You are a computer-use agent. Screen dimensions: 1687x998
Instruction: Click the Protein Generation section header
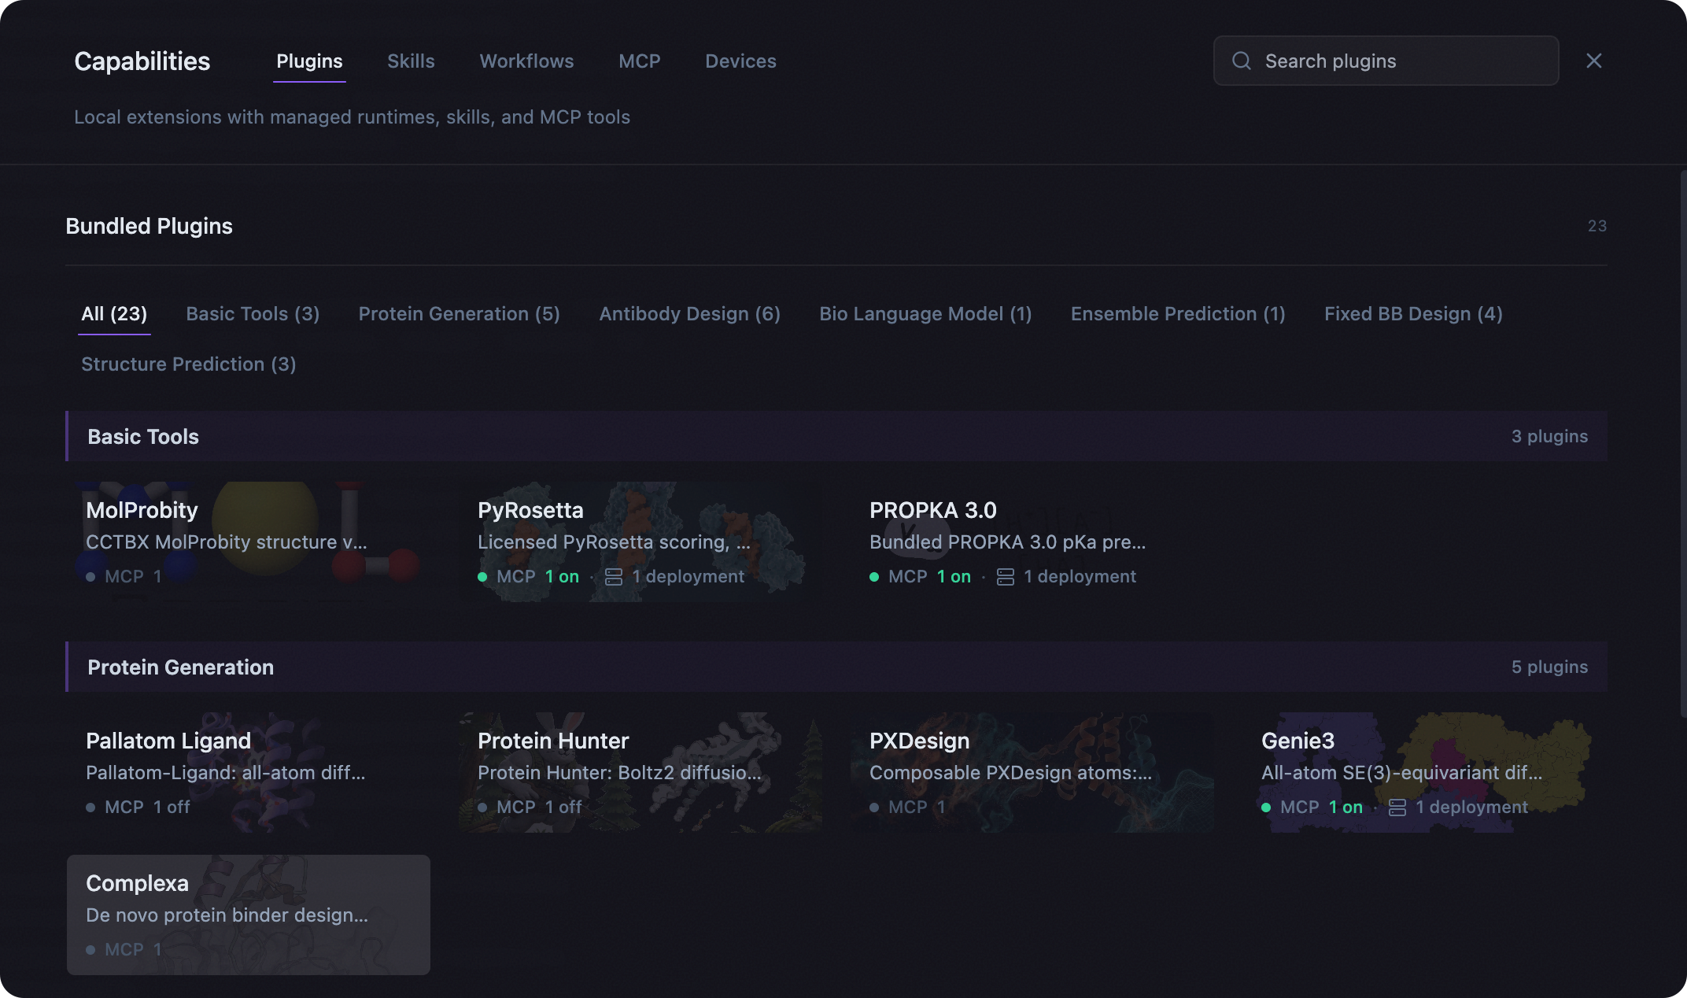click(x=836, y=667)
